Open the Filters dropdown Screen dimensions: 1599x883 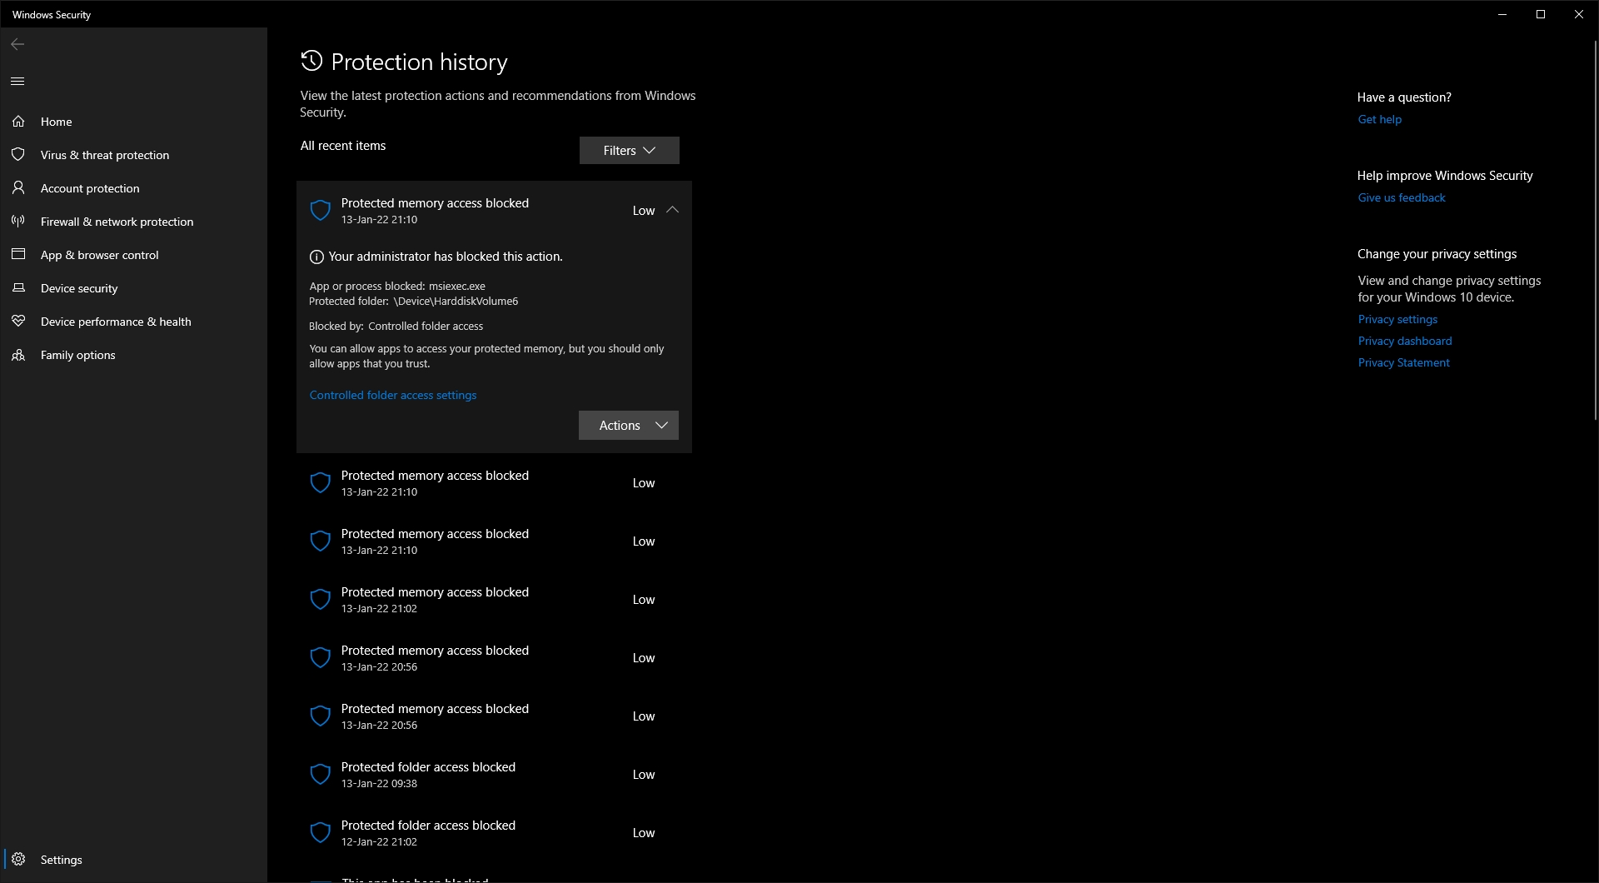click(x=630, y=150)
